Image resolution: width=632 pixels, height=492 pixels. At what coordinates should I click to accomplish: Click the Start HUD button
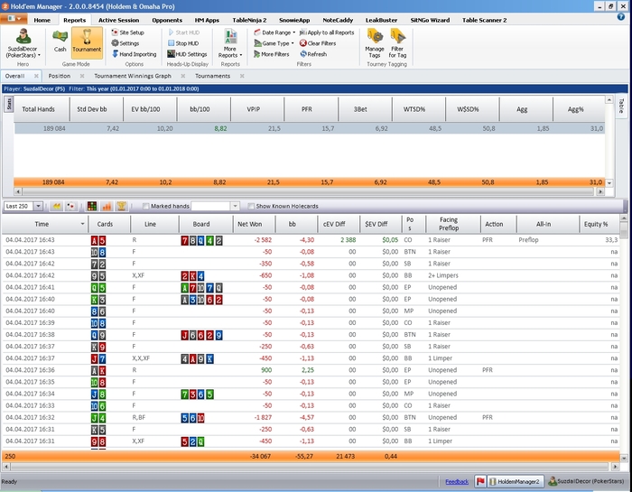183,32
